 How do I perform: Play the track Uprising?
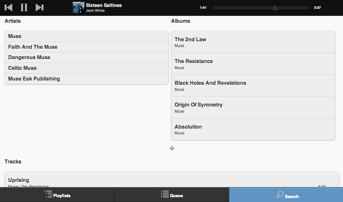tap(172, 181)
